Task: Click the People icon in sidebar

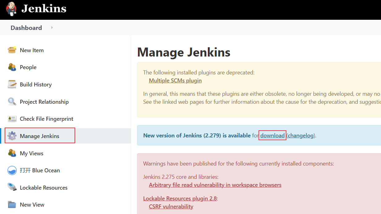Action: [12, 67]
